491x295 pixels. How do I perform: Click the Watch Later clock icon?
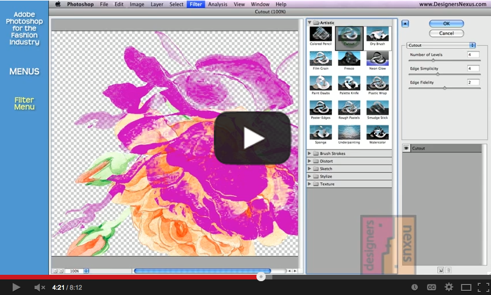[414, 287]
